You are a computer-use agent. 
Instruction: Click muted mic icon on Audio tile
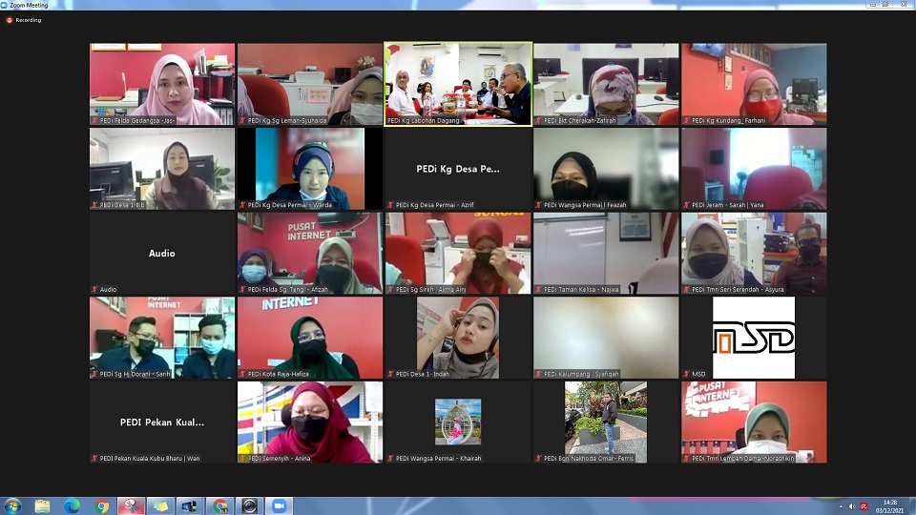[94, 289]
